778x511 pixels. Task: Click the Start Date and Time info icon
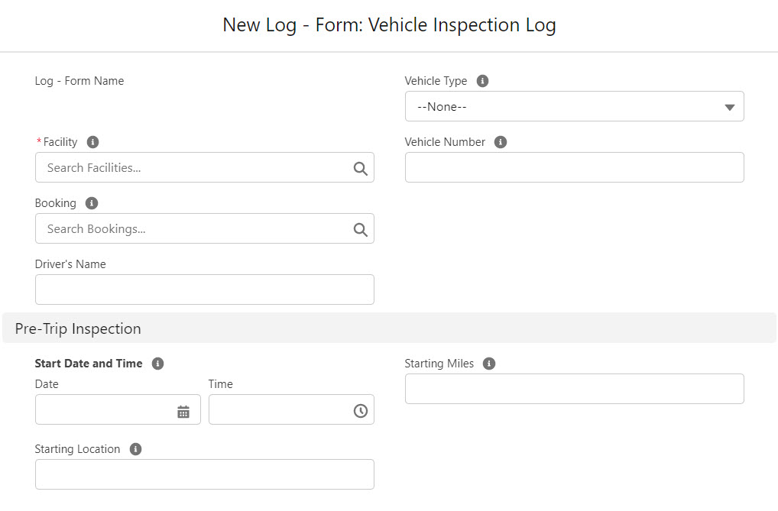[157, 364]
